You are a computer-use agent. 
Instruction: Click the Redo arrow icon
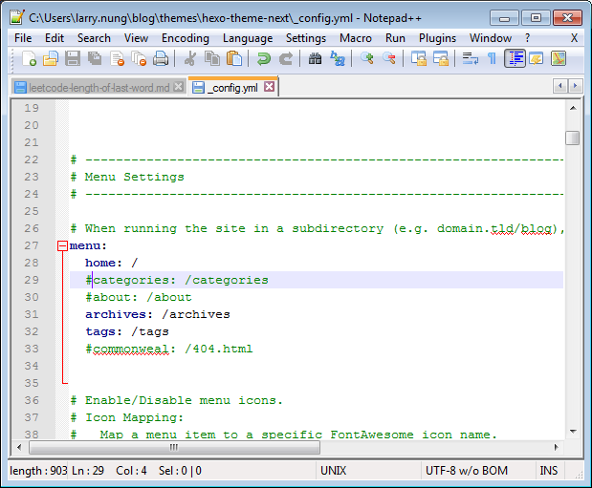point(286,59)
